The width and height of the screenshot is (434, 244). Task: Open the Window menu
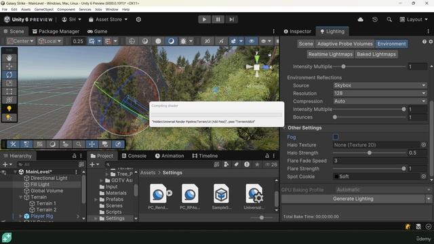[112, 9]
